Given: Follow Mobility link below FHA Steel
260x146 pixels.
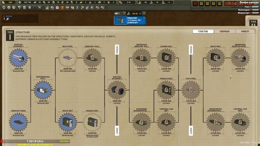Looking at the screenshot, I should click(x=191, y=131).
